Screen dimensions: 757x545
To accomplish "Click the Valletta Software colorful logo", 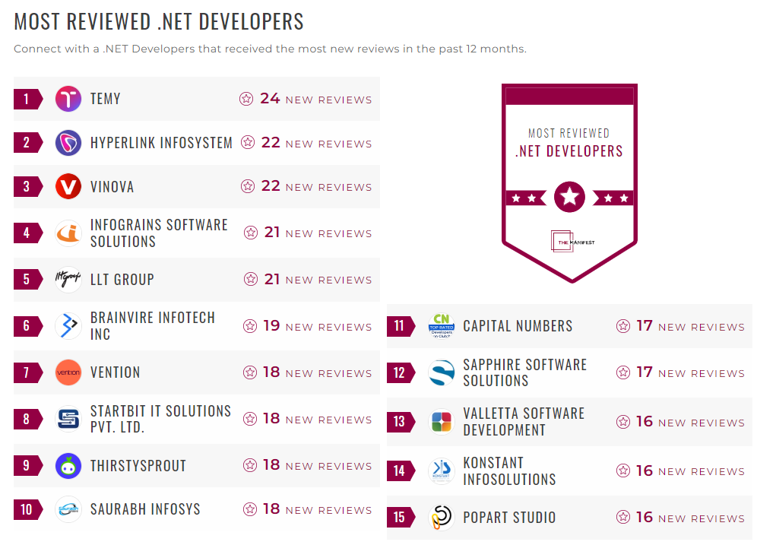I will point(442,422).
